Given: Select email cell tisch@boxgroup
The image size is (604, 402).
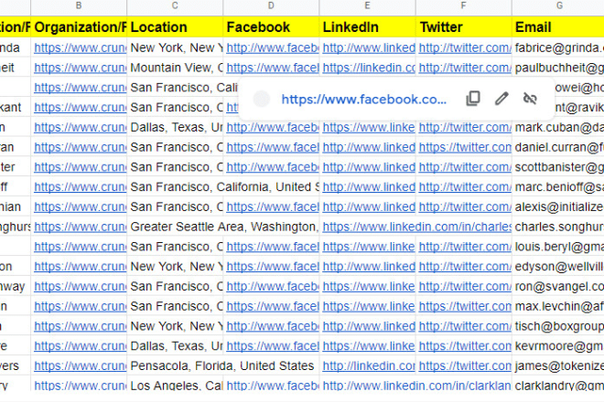Looking at the screenshot, I should 558,326.
